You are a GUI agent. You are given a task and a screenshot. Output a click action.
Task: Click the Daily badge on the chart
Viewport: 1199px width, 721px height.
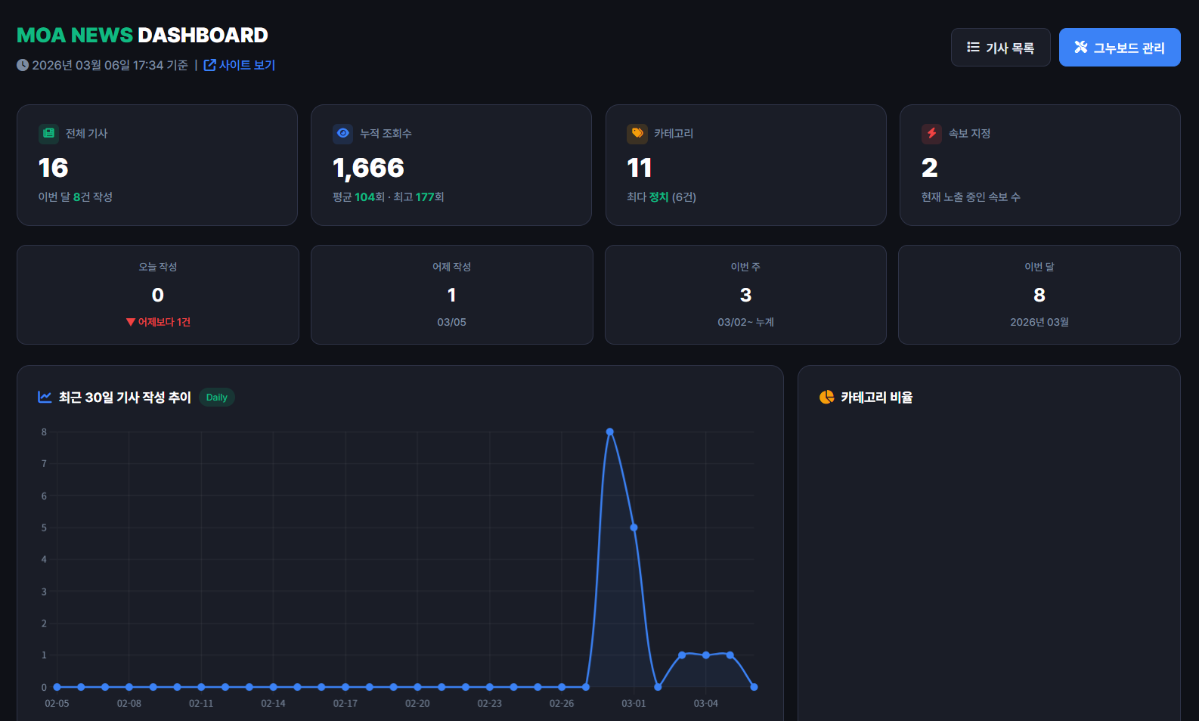[216, 398]
